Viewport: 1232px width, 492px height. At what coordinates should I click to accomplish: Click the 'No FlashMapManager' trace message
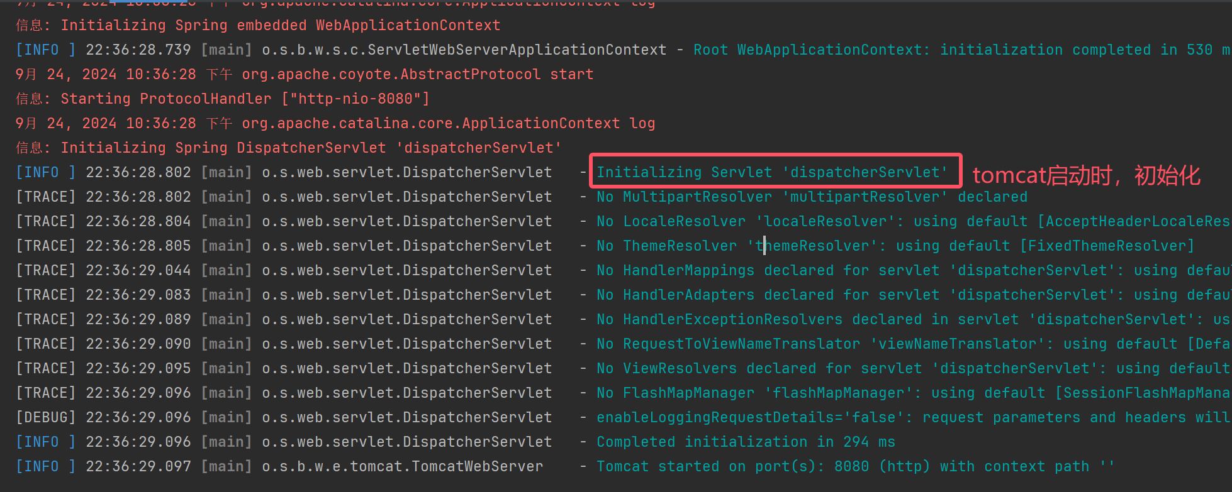[x=914, y=393]
